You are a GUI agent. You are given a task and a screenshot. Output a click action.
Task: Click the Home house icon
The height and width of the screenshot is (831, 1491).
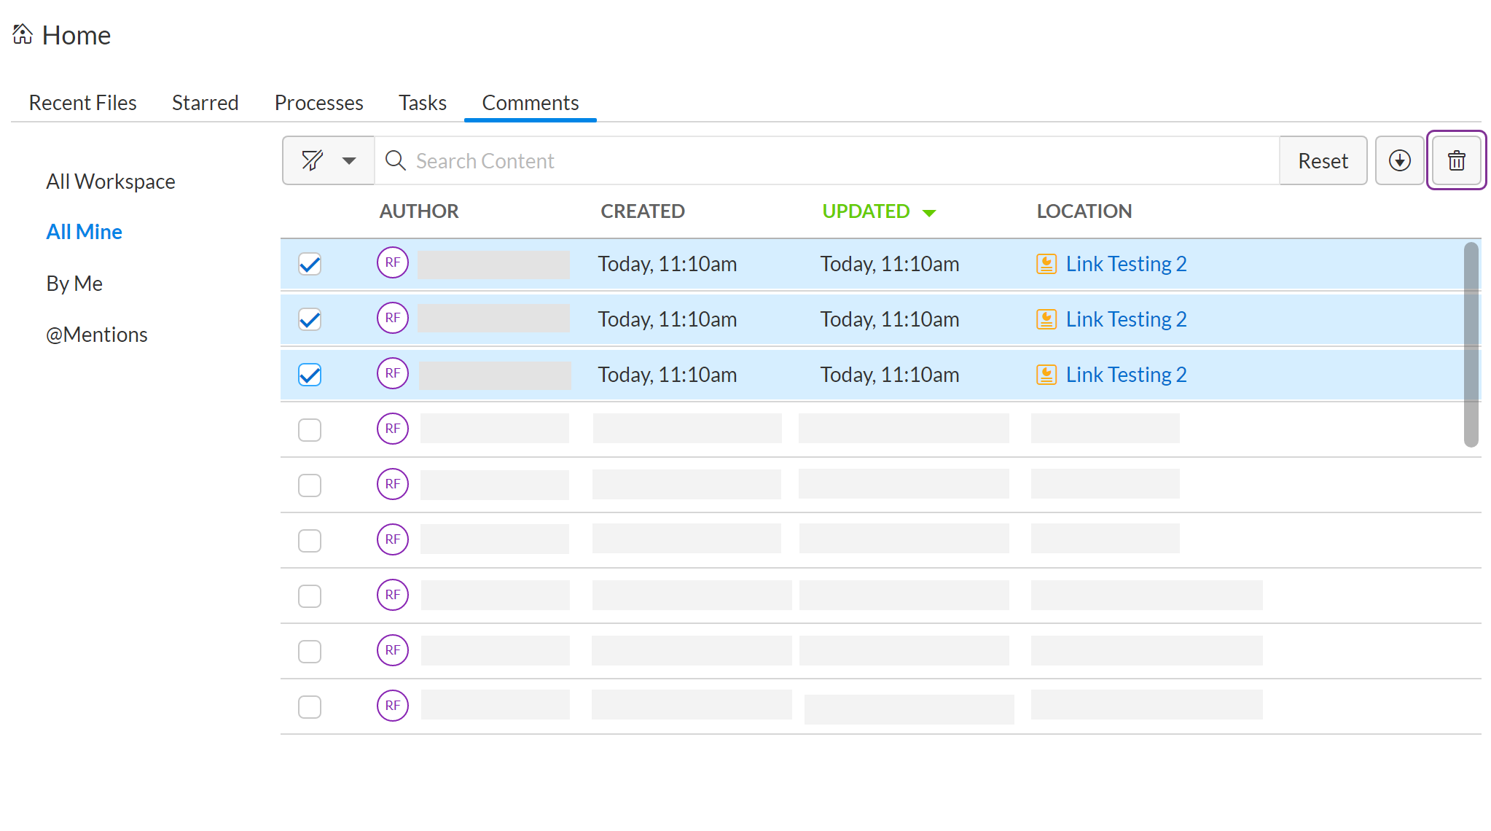[x=23, y=34]
